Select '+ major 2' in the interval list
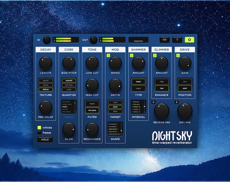Image resolution: width=230 pixels, height=182 pixels. pos(136,109)
